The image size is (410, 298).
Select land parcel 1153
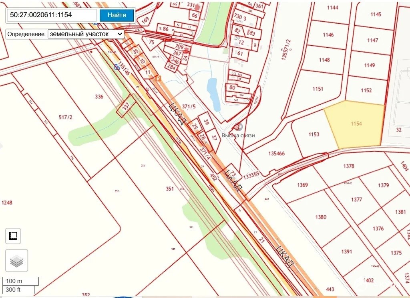[x=314, y=134]
